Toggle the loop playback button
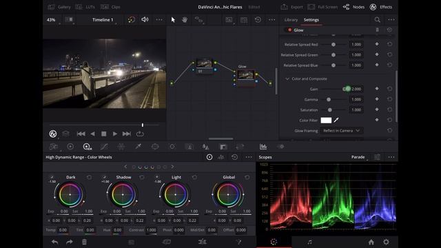Screen dimensions: 441x248 click(x=140, y=134)
